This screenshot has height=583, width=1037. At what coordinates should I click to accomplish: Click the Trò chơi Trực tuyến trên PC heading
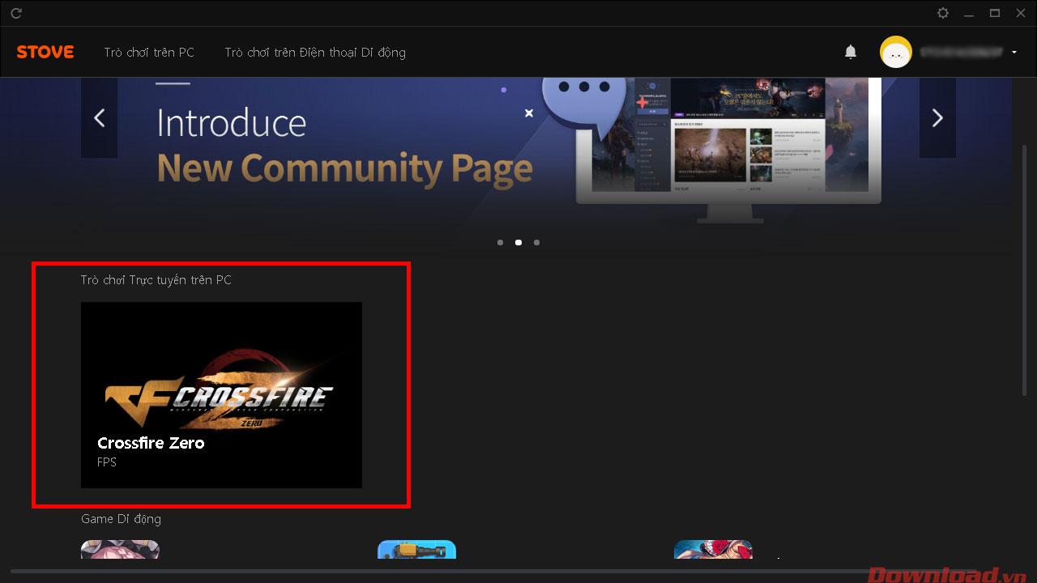coord(156,280)
